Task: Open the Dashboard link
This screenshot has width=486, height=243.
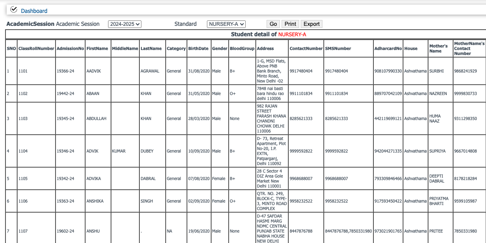Action: (x=34, y=11)
